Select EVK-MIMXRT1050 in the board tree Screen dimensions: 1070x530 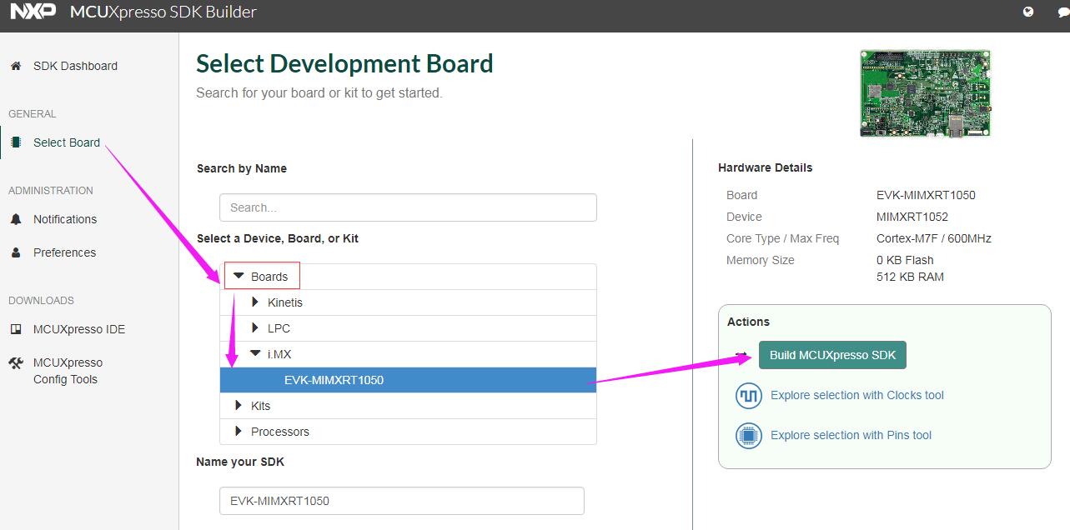point(409,380)
